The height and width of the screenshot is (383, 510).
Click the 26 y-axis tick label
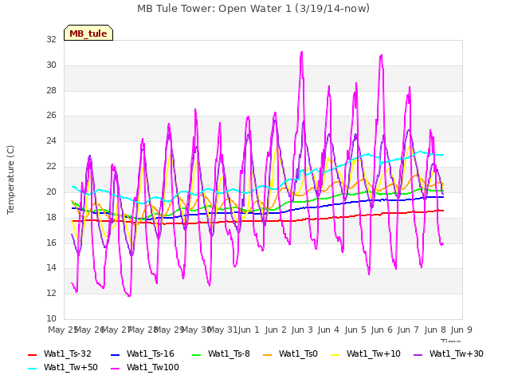click(x=51, y=115)
